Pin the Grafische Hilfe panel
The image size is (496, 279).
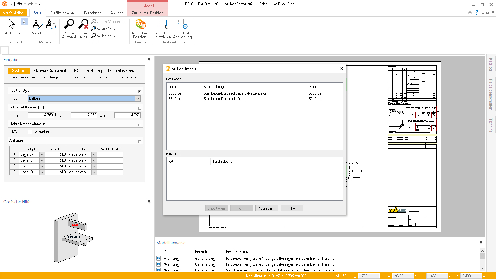point(149,202)
